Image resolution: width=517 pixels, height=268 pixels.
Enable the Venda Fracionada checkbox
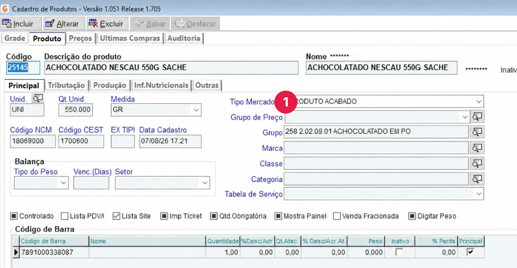(x=337, y=216)
